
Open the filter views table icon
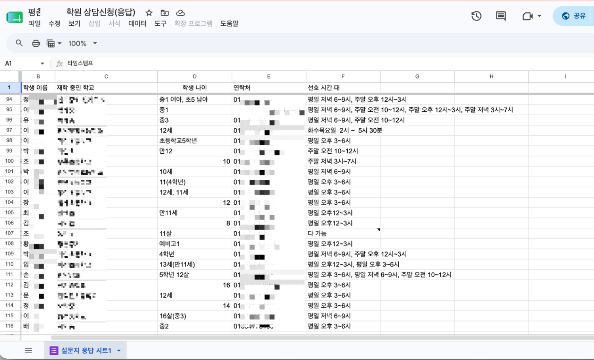coord(51,43)
